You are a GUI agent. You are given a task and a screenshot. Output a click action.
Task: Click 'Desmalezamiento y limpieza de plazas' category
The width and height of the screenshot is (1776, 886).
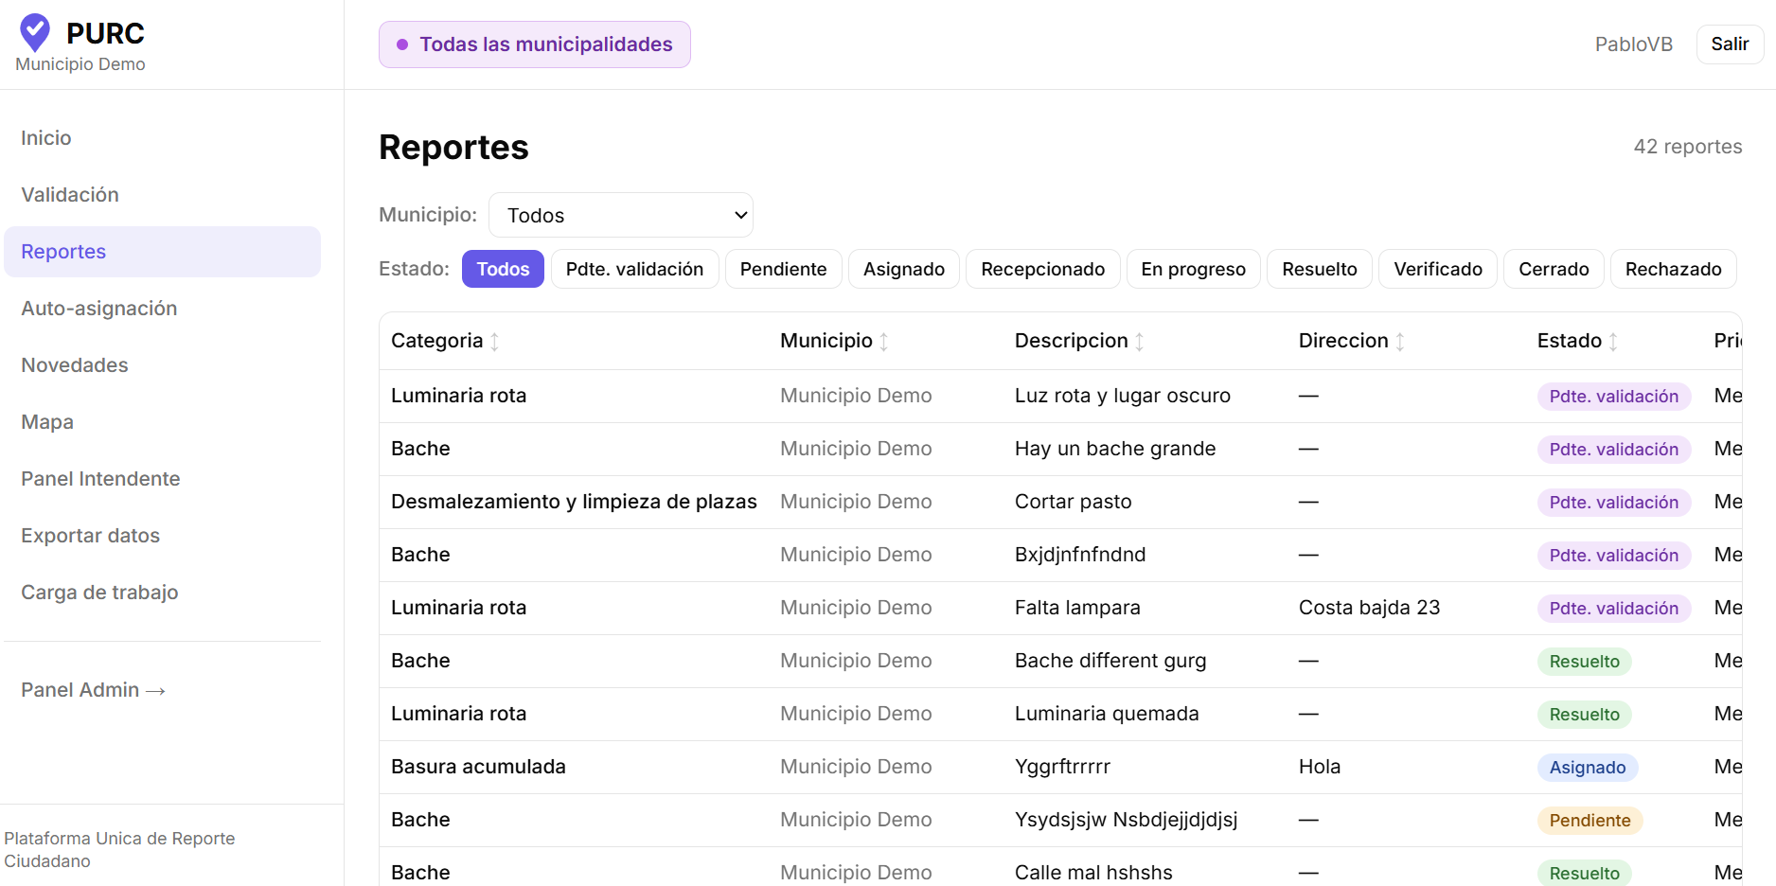574,502
